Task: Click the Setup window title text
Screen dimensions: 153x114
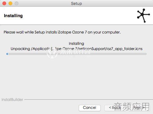Action: point(76,3)
